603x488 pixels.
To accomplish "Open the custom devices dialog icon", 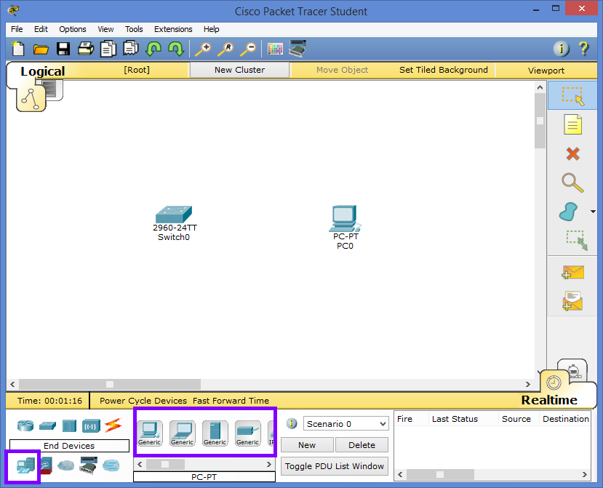I will pos(297,49).
